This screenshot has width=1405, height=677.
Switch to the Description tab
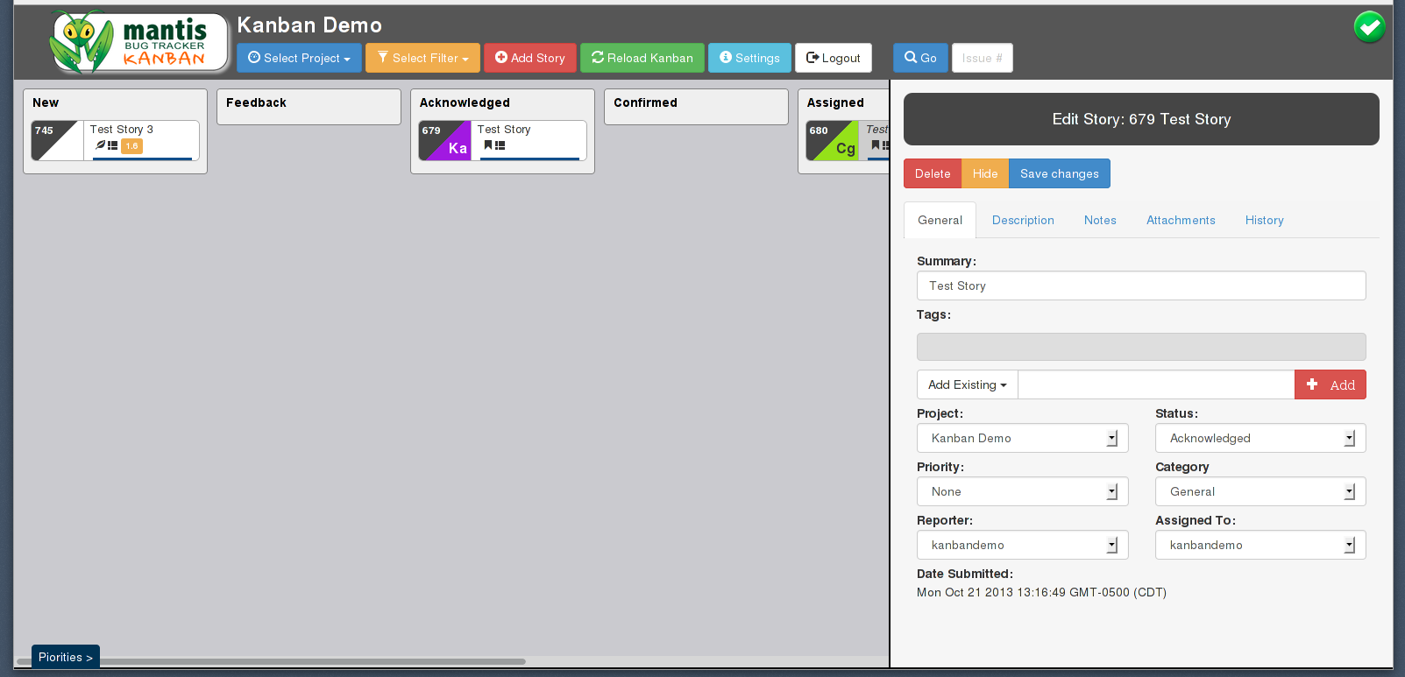tap(1023, 220)
